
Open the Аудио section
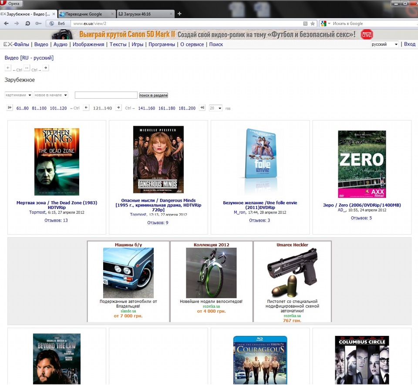60,44
